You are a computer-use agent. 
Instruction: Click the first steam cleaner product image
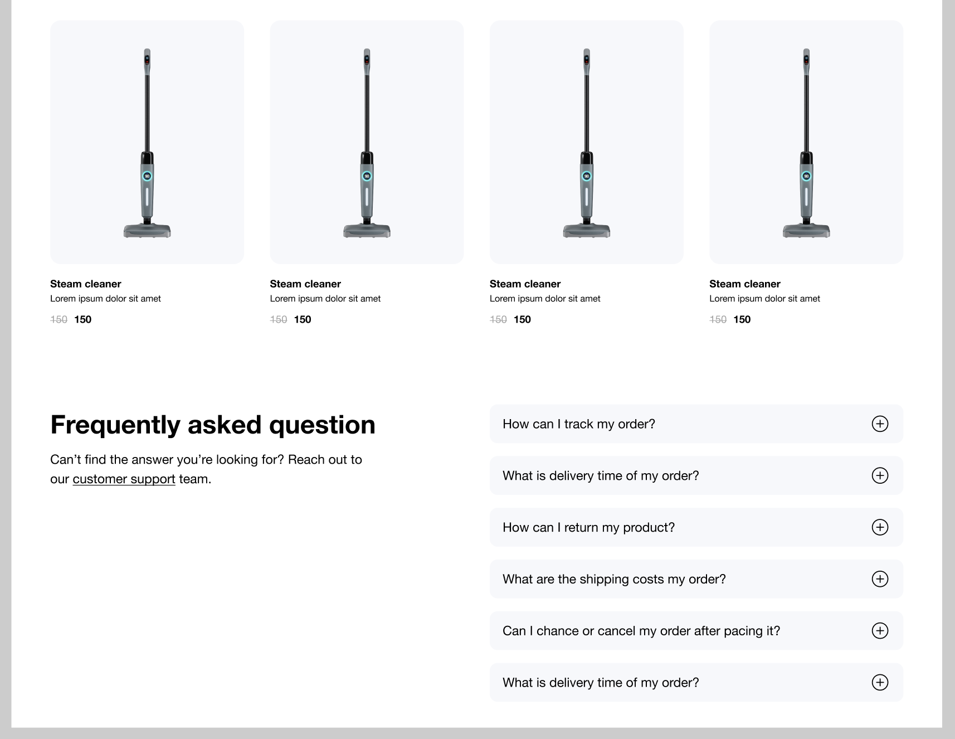click(147, 143)
